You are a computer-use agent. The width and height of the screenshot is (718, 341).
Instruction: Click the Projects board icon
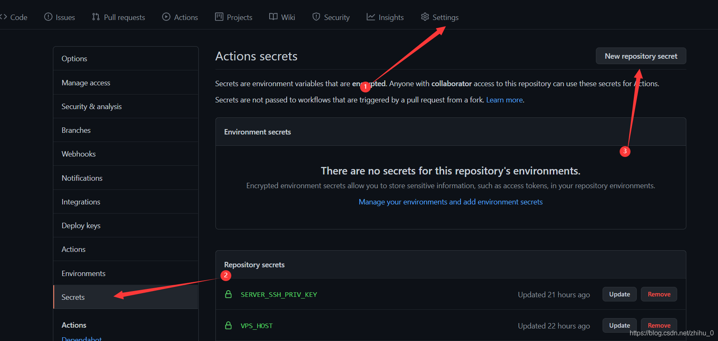click(x=219, y=17)
